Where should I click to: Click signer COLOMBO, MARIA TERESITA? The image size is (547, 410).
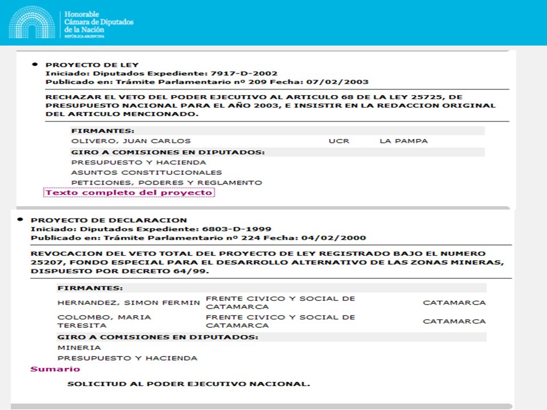click(104, 321)
